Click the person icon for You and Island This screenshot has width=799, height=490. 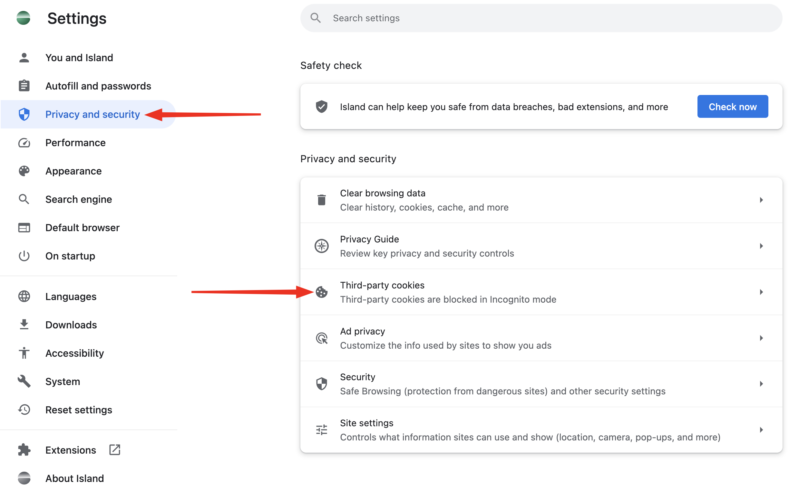point(24,58)
